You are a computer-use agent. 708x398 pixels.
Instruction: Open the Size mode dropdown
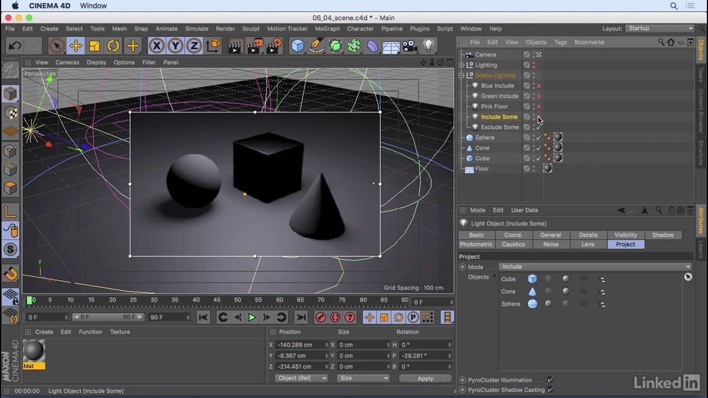tap(363, 378)
